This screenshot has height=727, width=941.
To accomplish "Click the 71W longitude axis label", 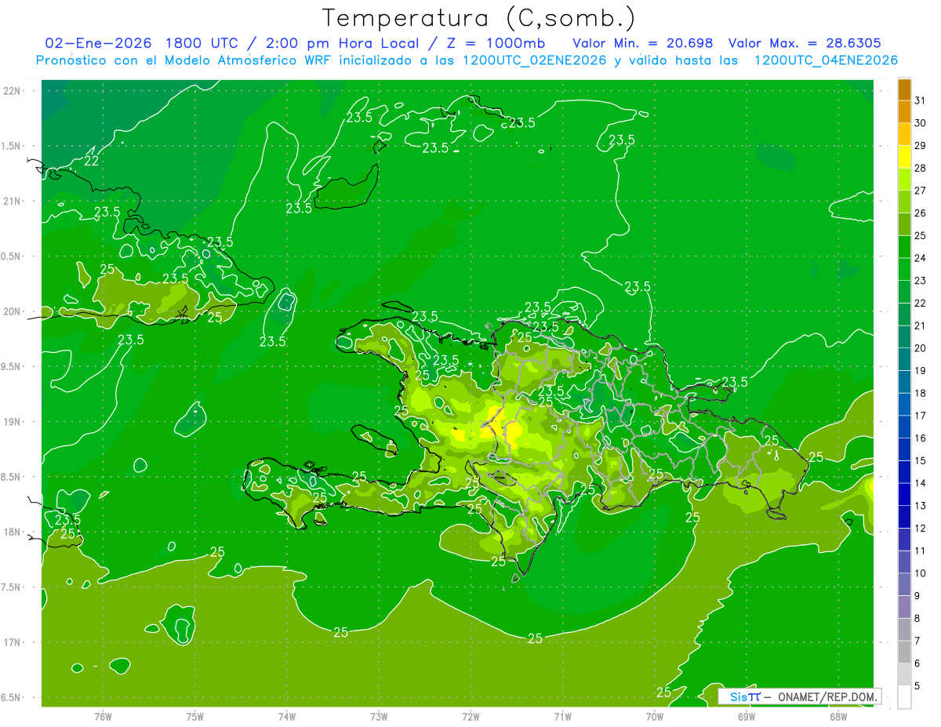I will pos(562,717).
